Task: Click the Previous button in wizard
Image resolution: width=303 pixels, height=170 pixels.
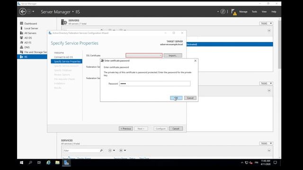Action: point(126,128)
